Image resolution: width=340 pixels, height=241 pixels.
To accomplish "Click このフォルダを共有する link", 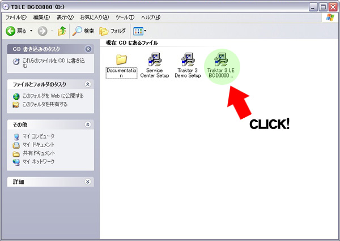I will point(45,104).
